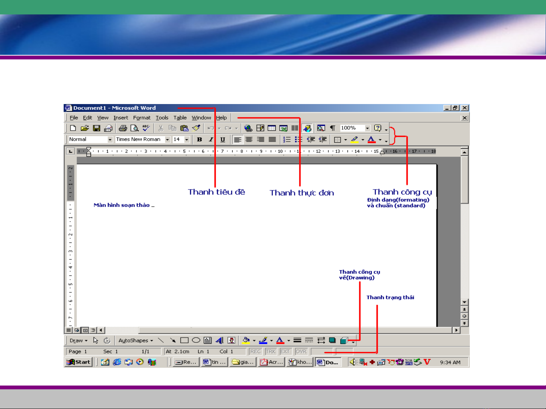Run the Spelling and Grammar check icon
The image size is (546, 409).
coord(146,128)
